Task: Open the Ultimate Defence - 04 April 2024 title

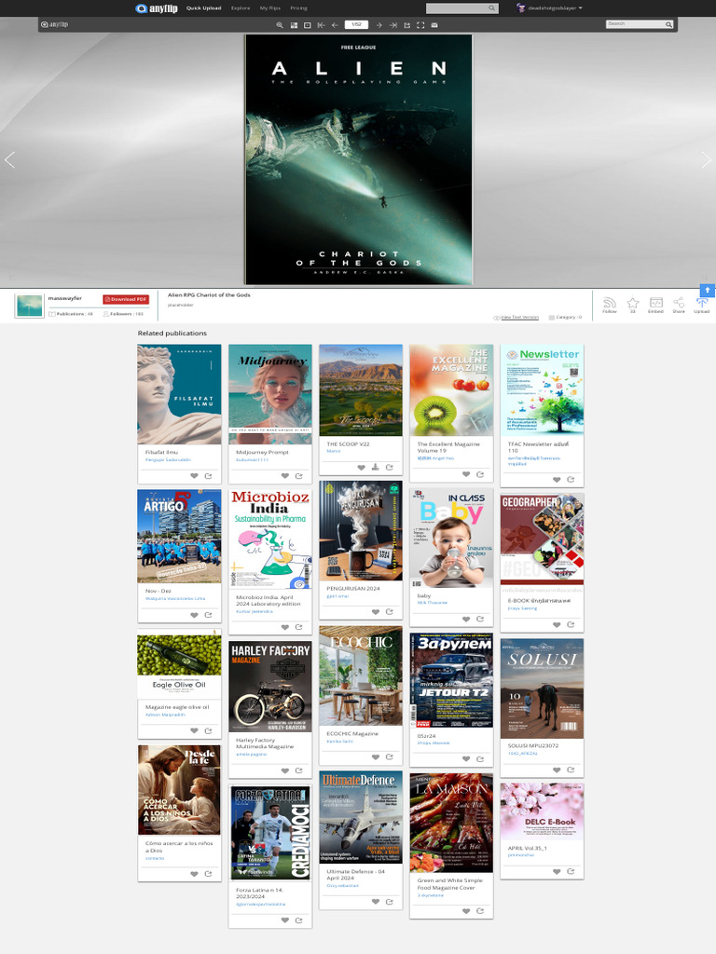Action: click(x=355, y=874)
